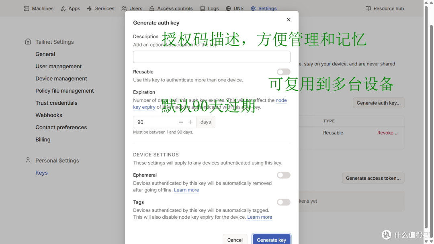The image size is (434, 244).
Task: Click the Tailnet Settings heading
Action: (55, 42)
